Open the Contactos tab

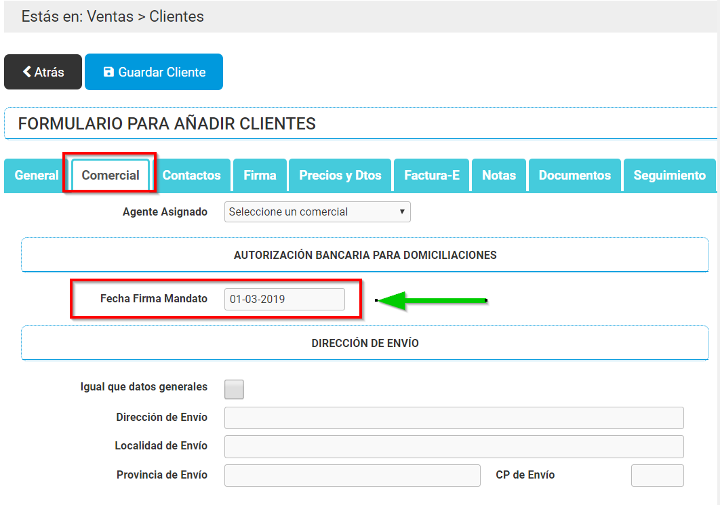191,176
